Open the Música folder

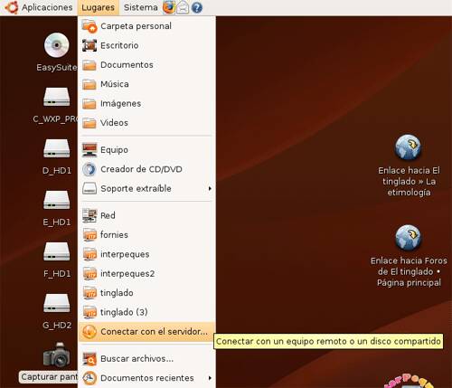[146, 84]
